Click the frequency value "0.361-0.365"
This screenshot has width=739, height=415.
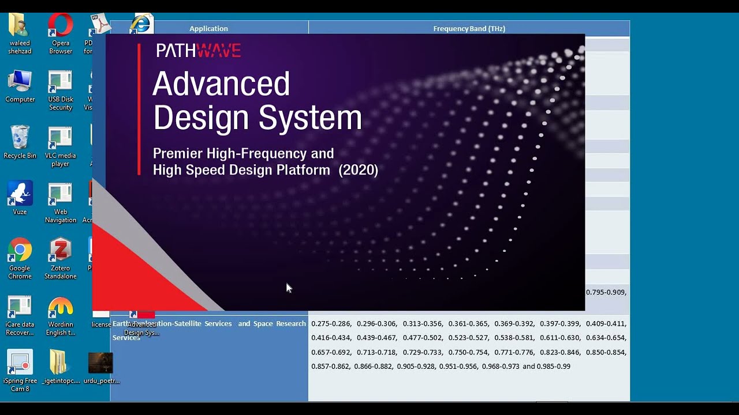tap(468, 324)
